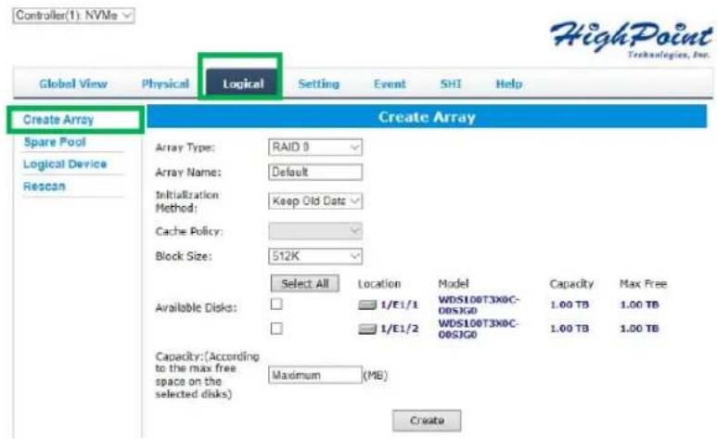Expand the Block Size 512K dropdown
This screenshot has height=439, width=717.
pos(315,256)
